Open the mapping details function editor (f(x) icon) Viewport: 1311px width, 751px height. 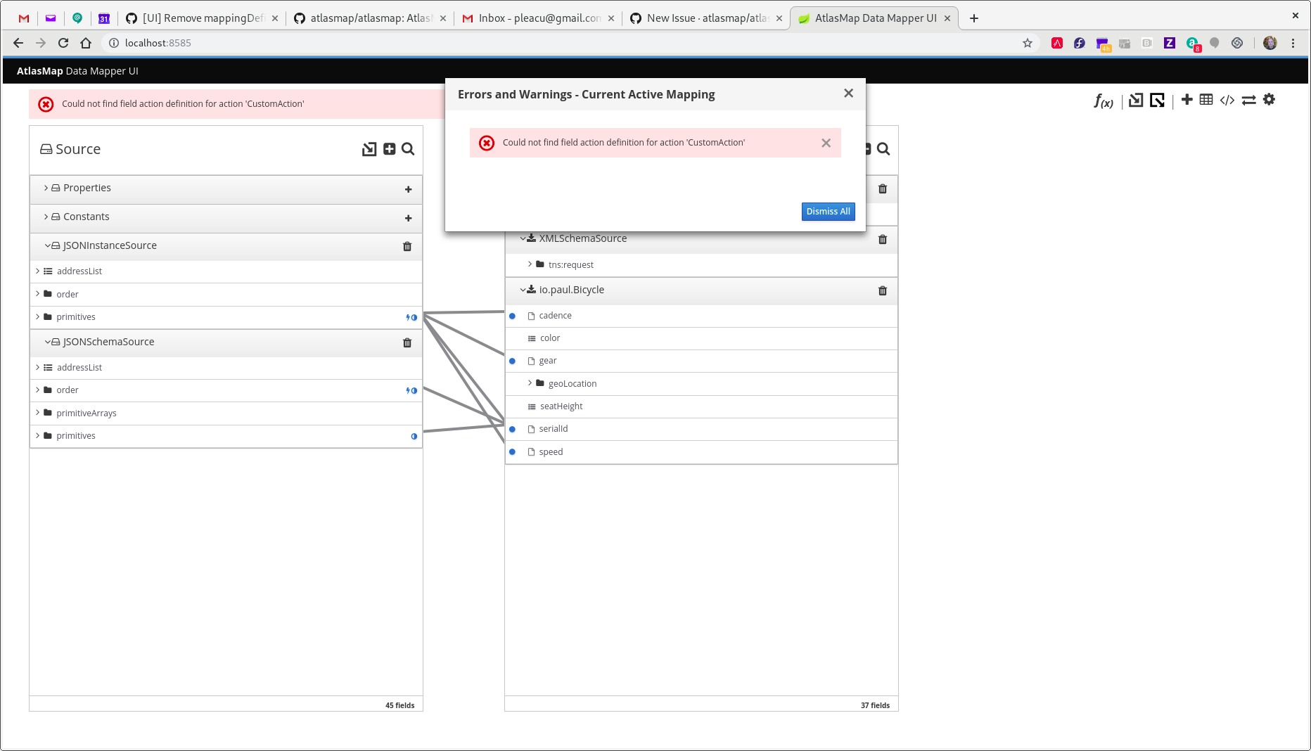coord(1103,101)
